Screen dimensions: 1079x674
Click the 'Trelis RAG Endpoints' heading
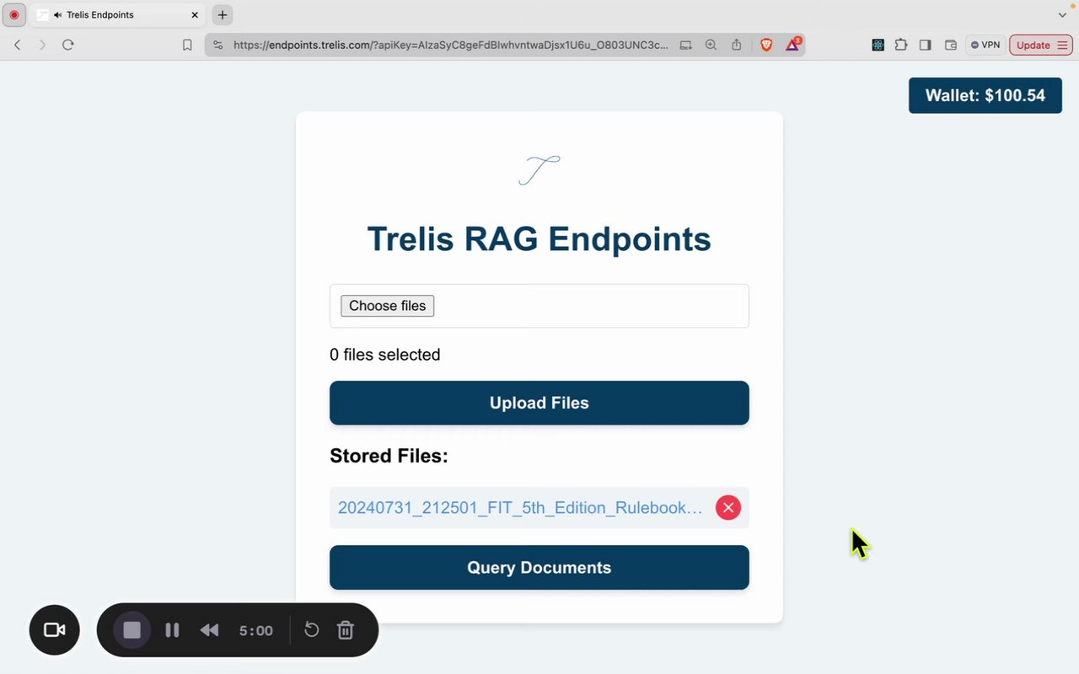click(x=539, y=239)
